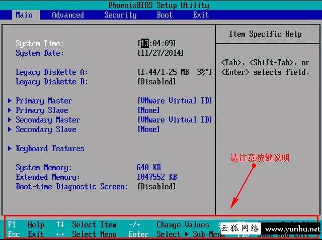Click the Primary Slave None value
Image resolution: width=322 pixels, height=240 pixels.
pos(149,110)
